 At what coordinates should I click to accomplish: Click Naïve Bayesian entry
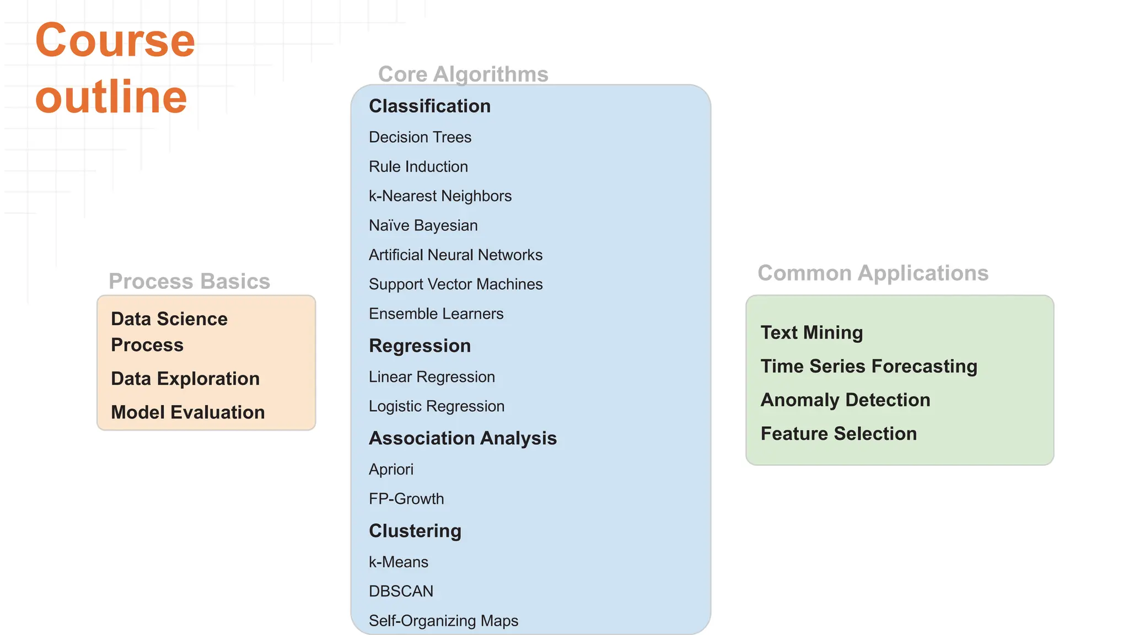click(423, 225)
